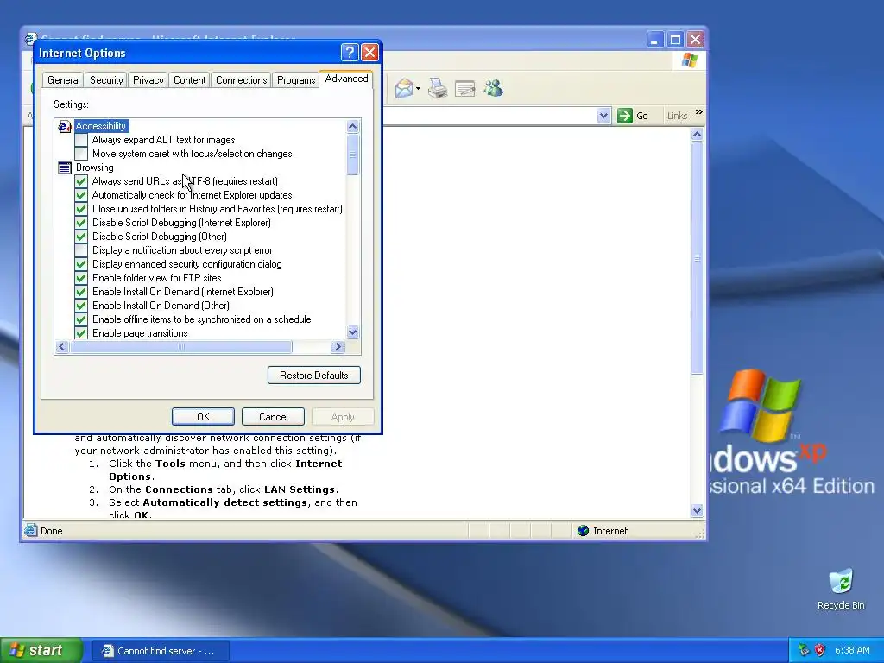Toggle Disable Script Debugging (Internet Explorer)
Screen dimensions: 884x663
(81, 223)
